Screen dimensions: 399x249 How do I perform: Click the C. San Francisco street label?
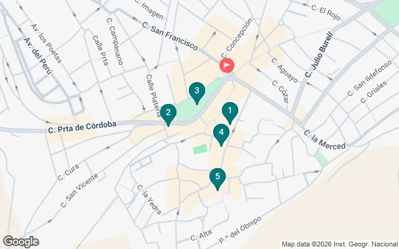click(170, 36)
